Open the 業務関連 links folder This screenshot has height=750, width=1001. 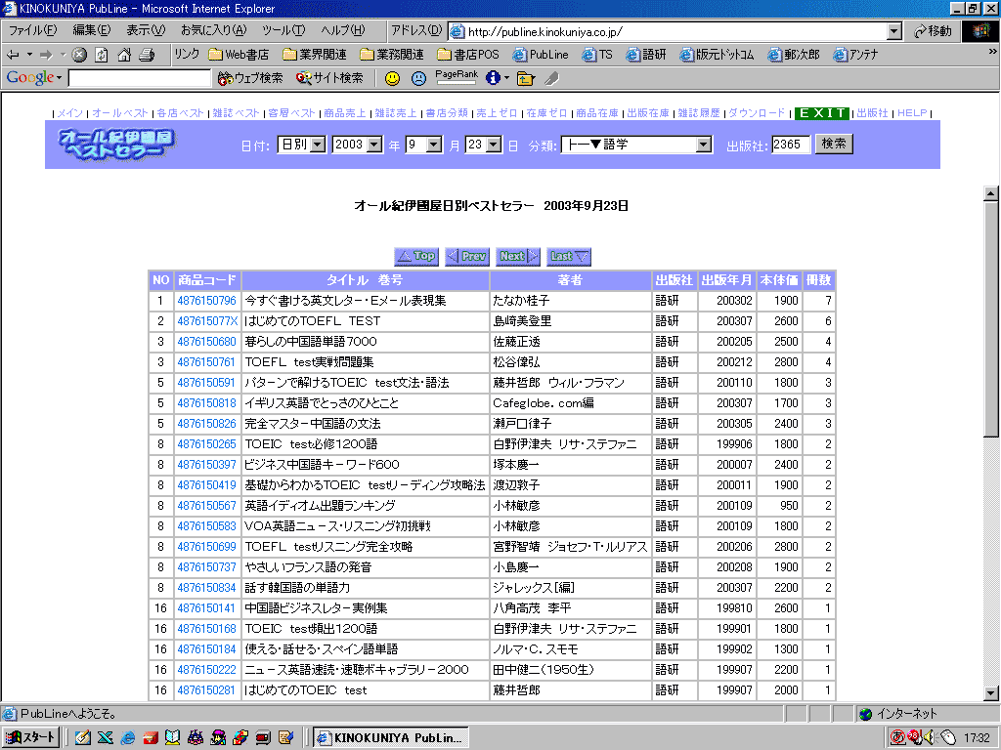point(392,55)
